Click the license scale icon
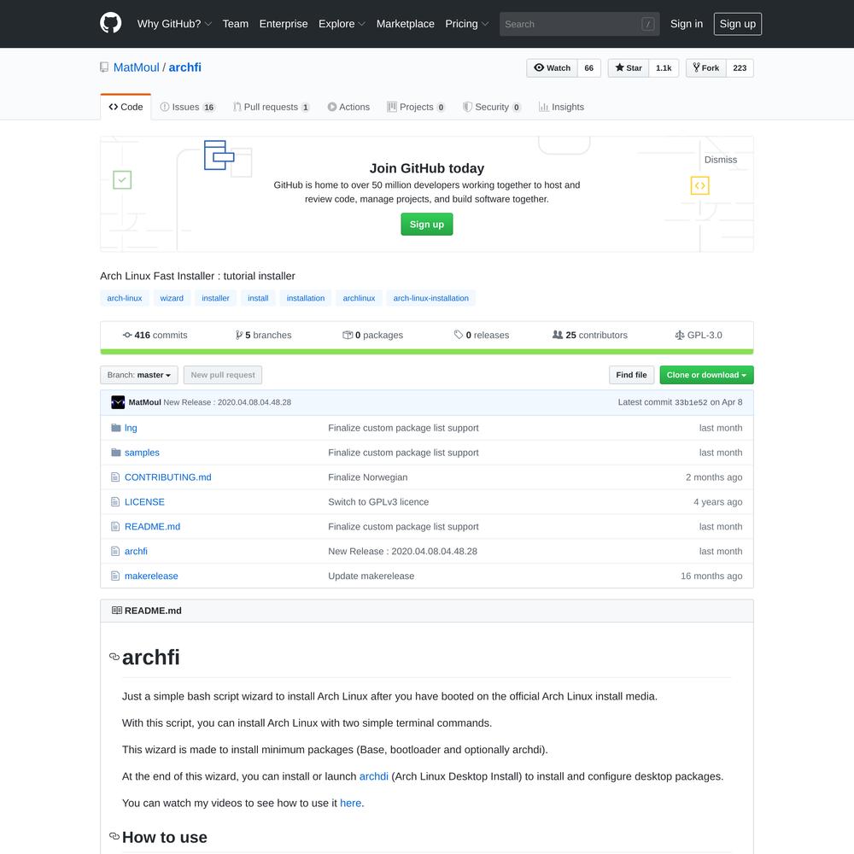Screen dimensions: 854x854 pos(680,335)
